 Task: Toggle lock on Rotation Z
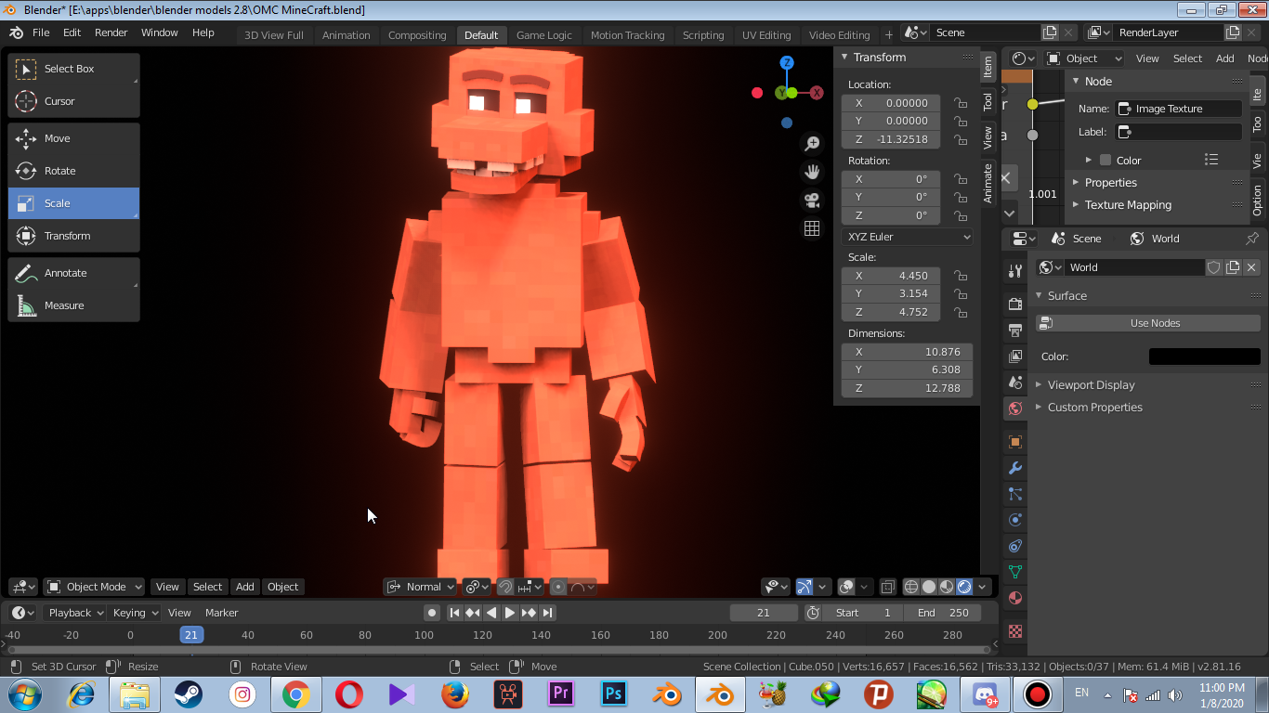pyautogui.click(x=961, y=215)
